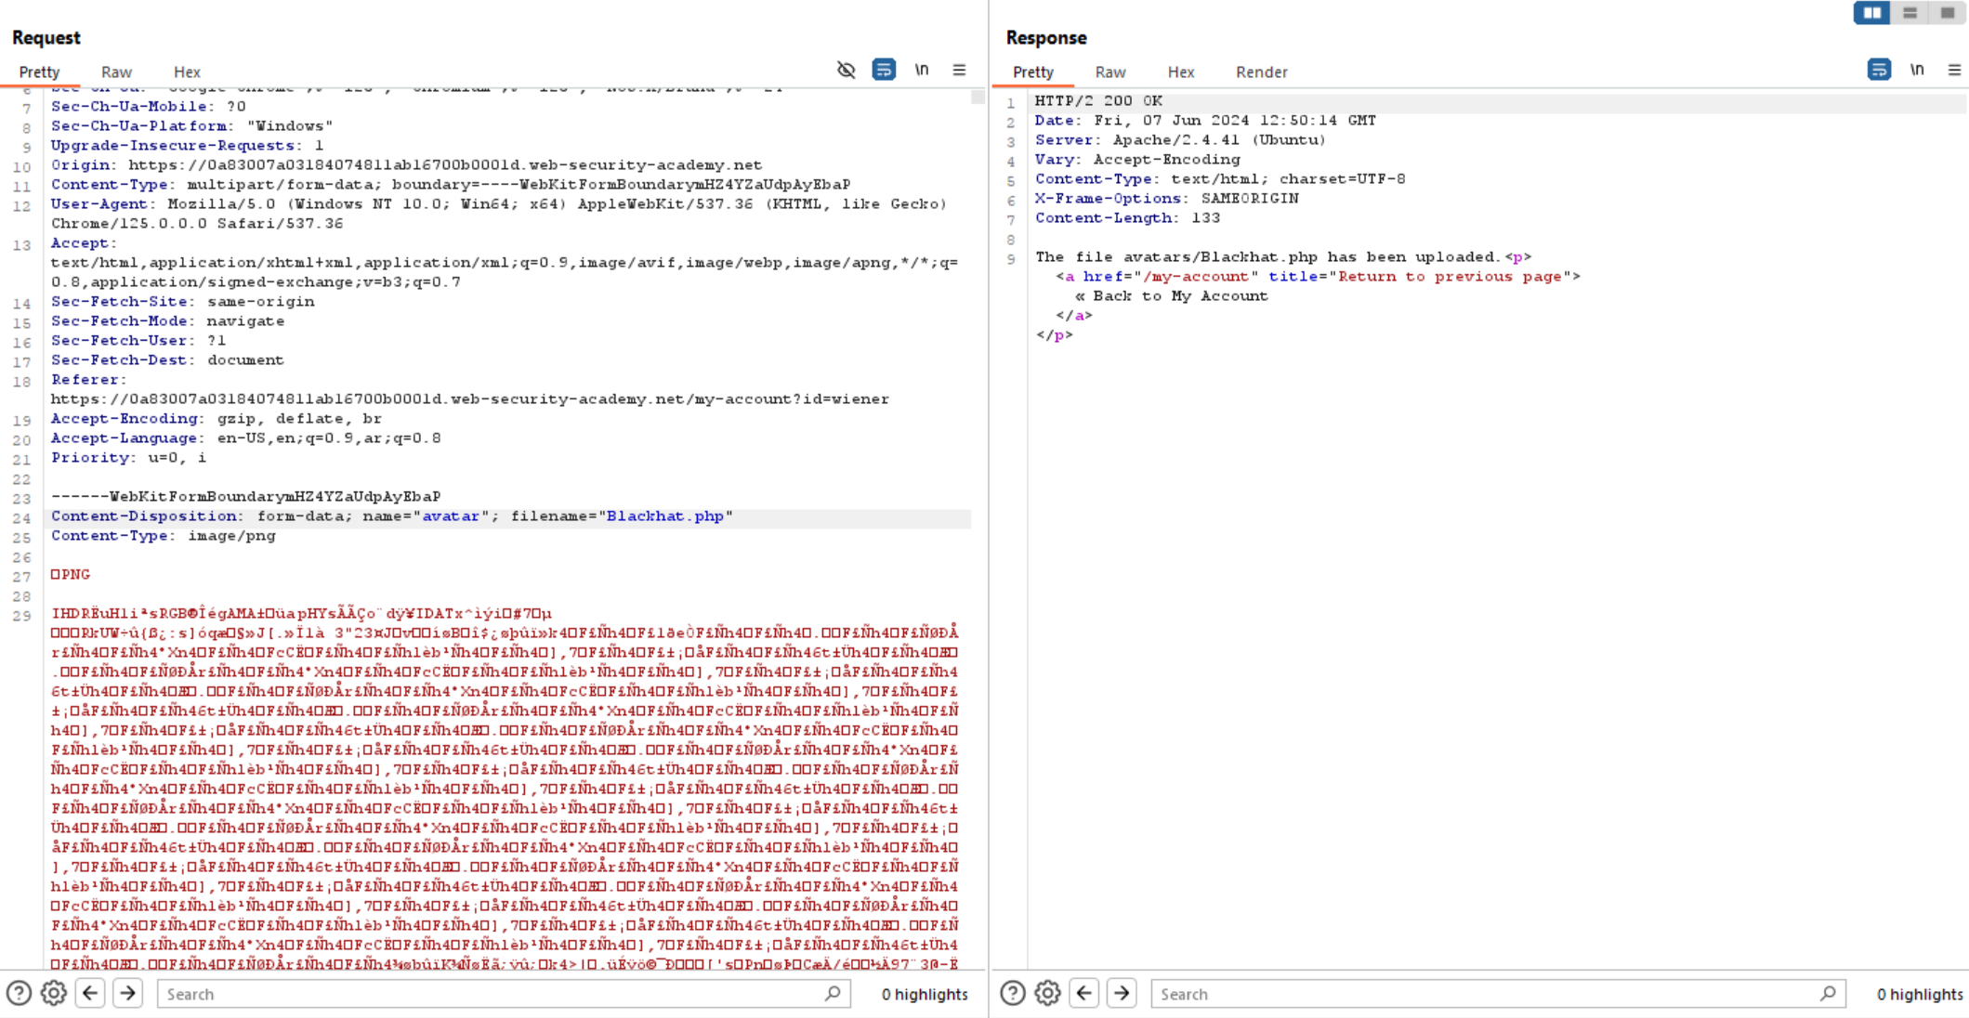Click Request panel 0 highlights label
This screenshot has height=1018, width=1969.
click(925, 994)
